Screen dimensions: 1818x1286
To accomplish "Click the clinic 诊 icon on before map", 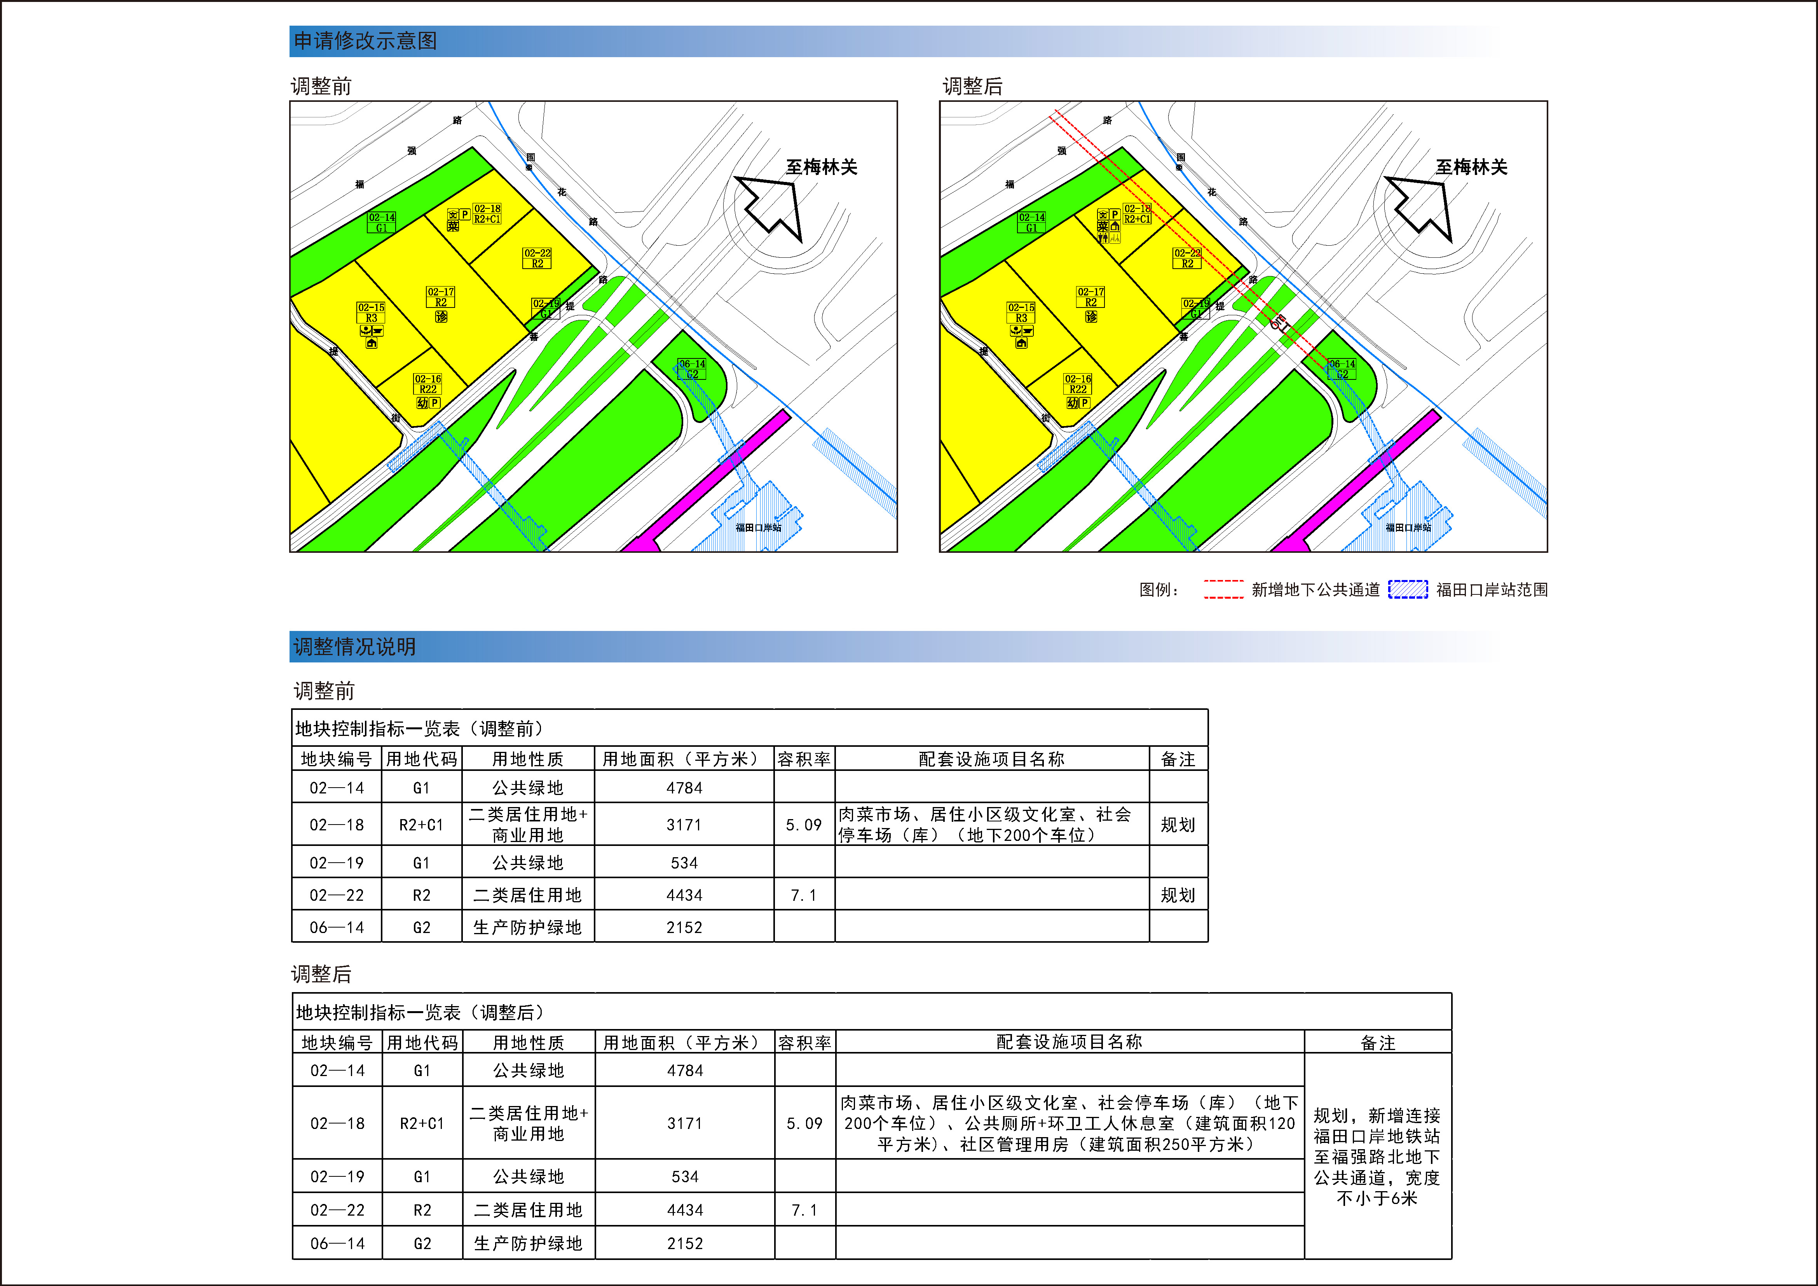I will coord(441,316).
